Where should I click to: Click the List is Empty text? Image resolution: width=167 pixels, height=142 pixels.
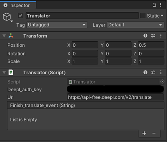(24, 120)
